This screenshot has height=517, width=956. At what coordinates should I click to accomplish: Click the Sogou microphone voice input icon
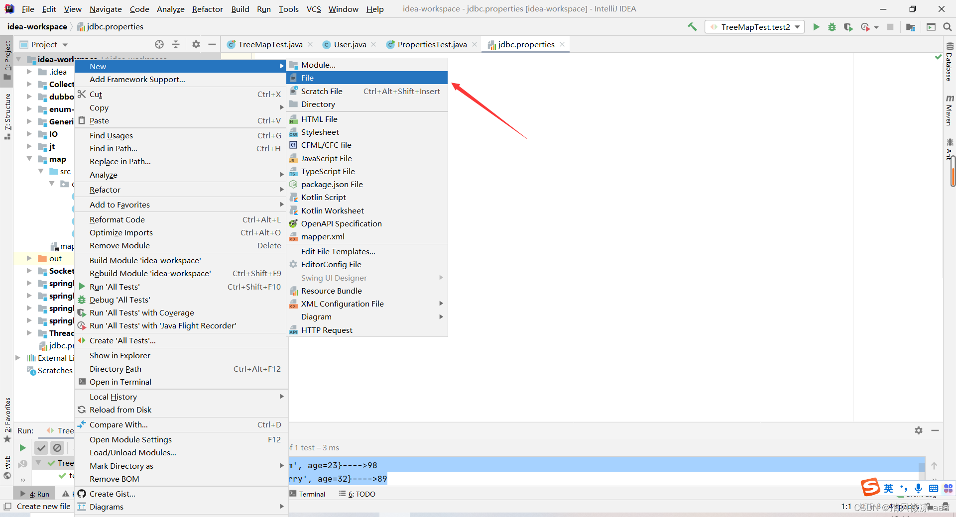918,489
